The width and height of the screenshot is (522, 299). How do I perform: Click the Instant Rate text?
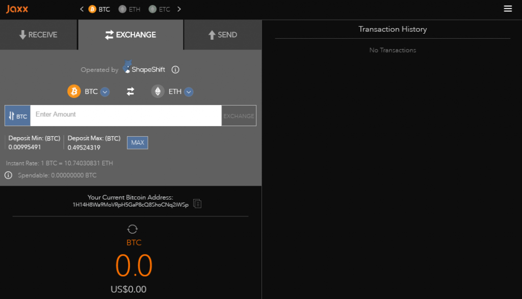(x=59, y=163)
